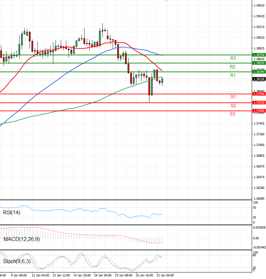Click the RSI(14) indicator label

[11, 212]
